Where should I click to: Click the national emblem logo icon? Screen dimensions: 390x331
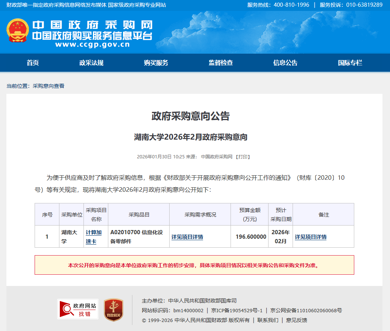(17, 30)
